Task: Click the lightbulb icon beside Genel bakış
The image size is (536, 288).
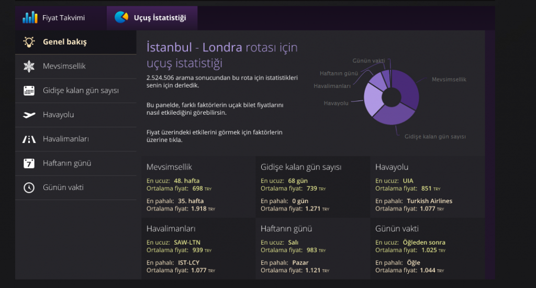Action: pyautogui.click(x=29, y=42)
